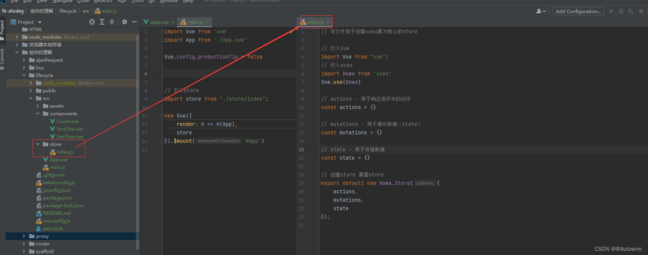Expand the public folder
This screenshot has height=255, width=648.
click(31, 91)
